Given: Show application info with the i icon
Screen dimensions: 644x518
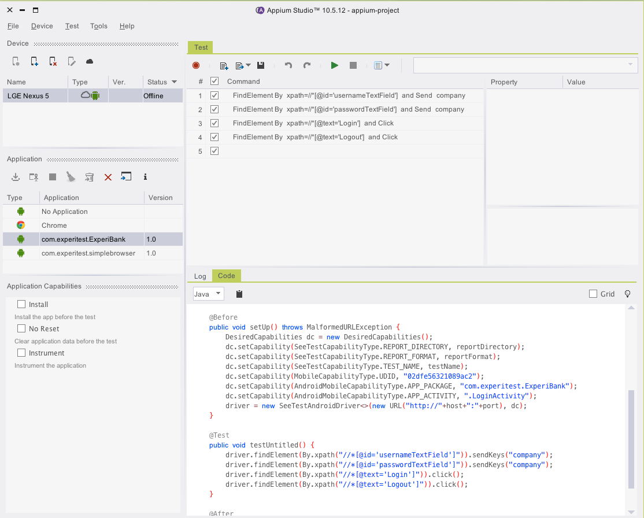Looking at the screenshot, I should [145, 177].
